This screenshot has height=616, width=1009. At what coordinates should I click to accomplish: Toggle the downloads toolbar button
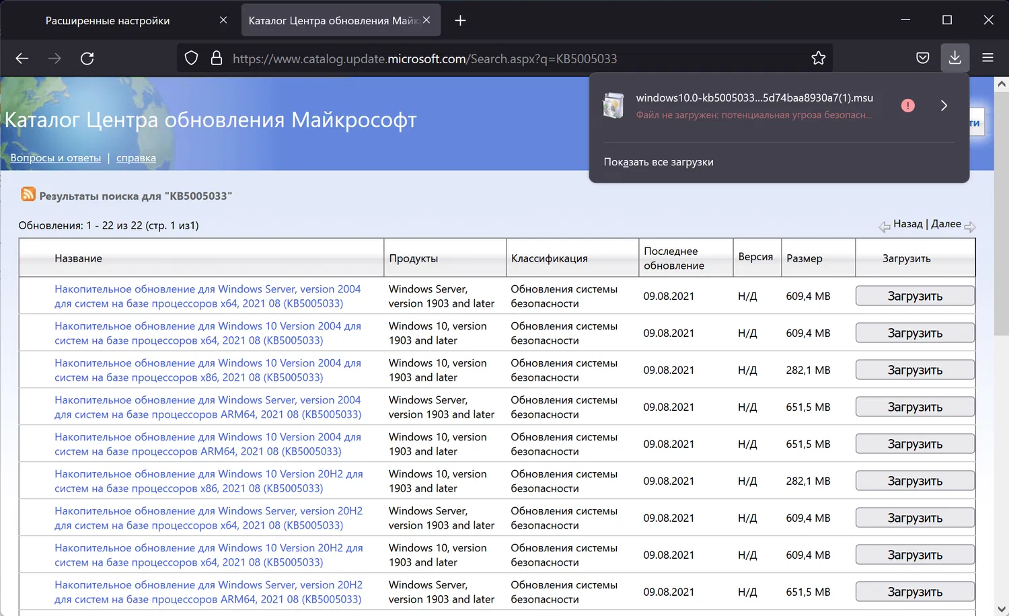(955, 59)
